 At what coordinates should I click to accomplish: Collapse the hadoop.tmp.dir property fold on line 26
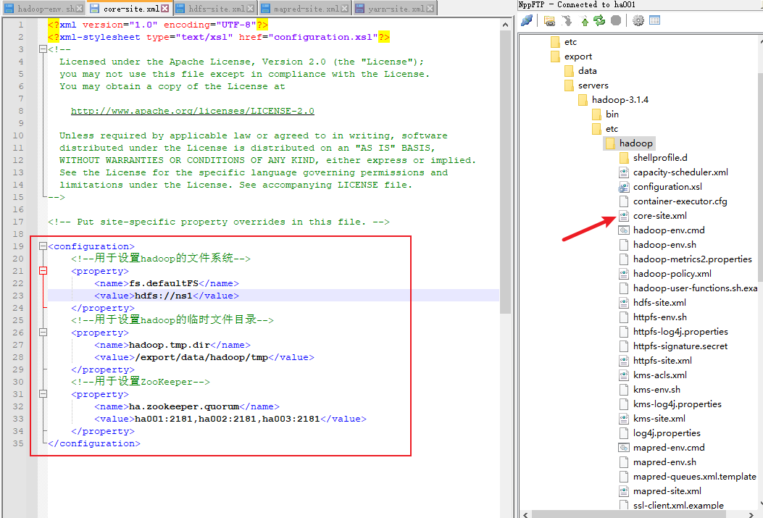(x=43, y=333)
